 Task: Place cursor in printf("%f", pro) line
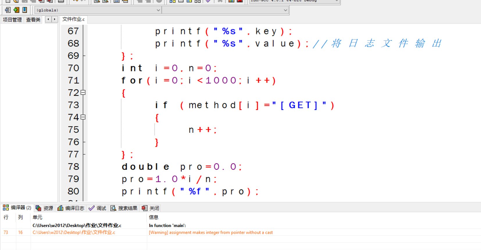(190, 191)
